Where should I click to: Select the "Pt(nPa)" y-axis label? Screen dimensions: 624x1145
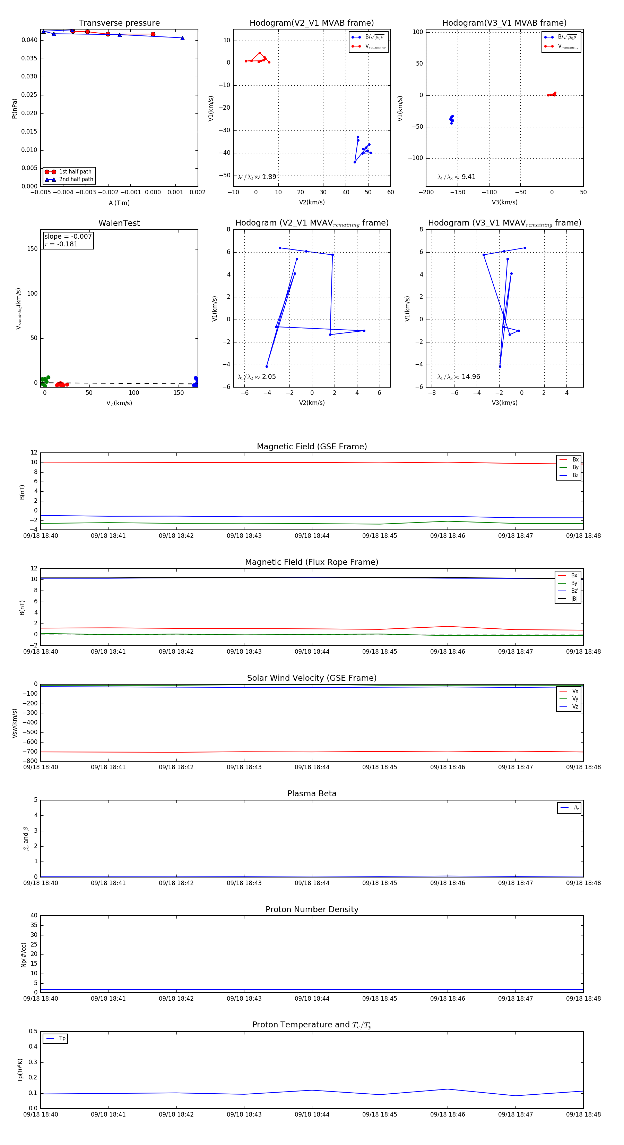tap(14, 108)
